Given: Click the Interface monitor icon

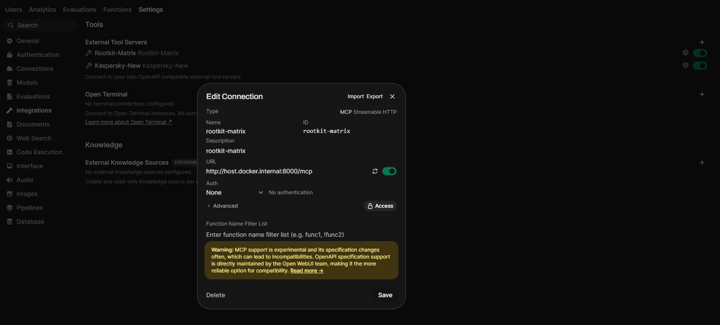Looking at the screenshot, I should pyautogui.click(x=10, y=166).
